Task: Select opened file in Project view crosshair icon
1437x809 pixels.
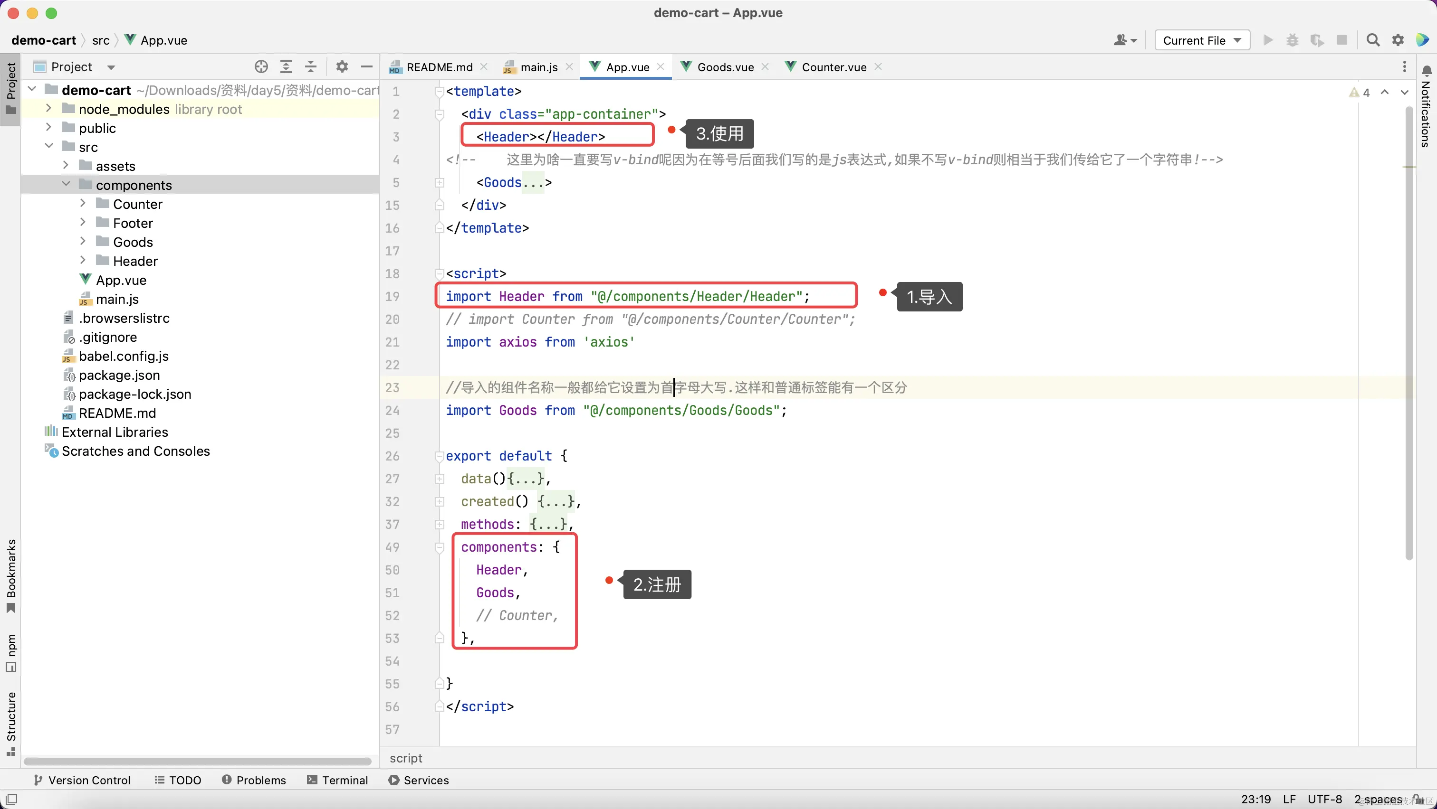Action: click(260, 66)
